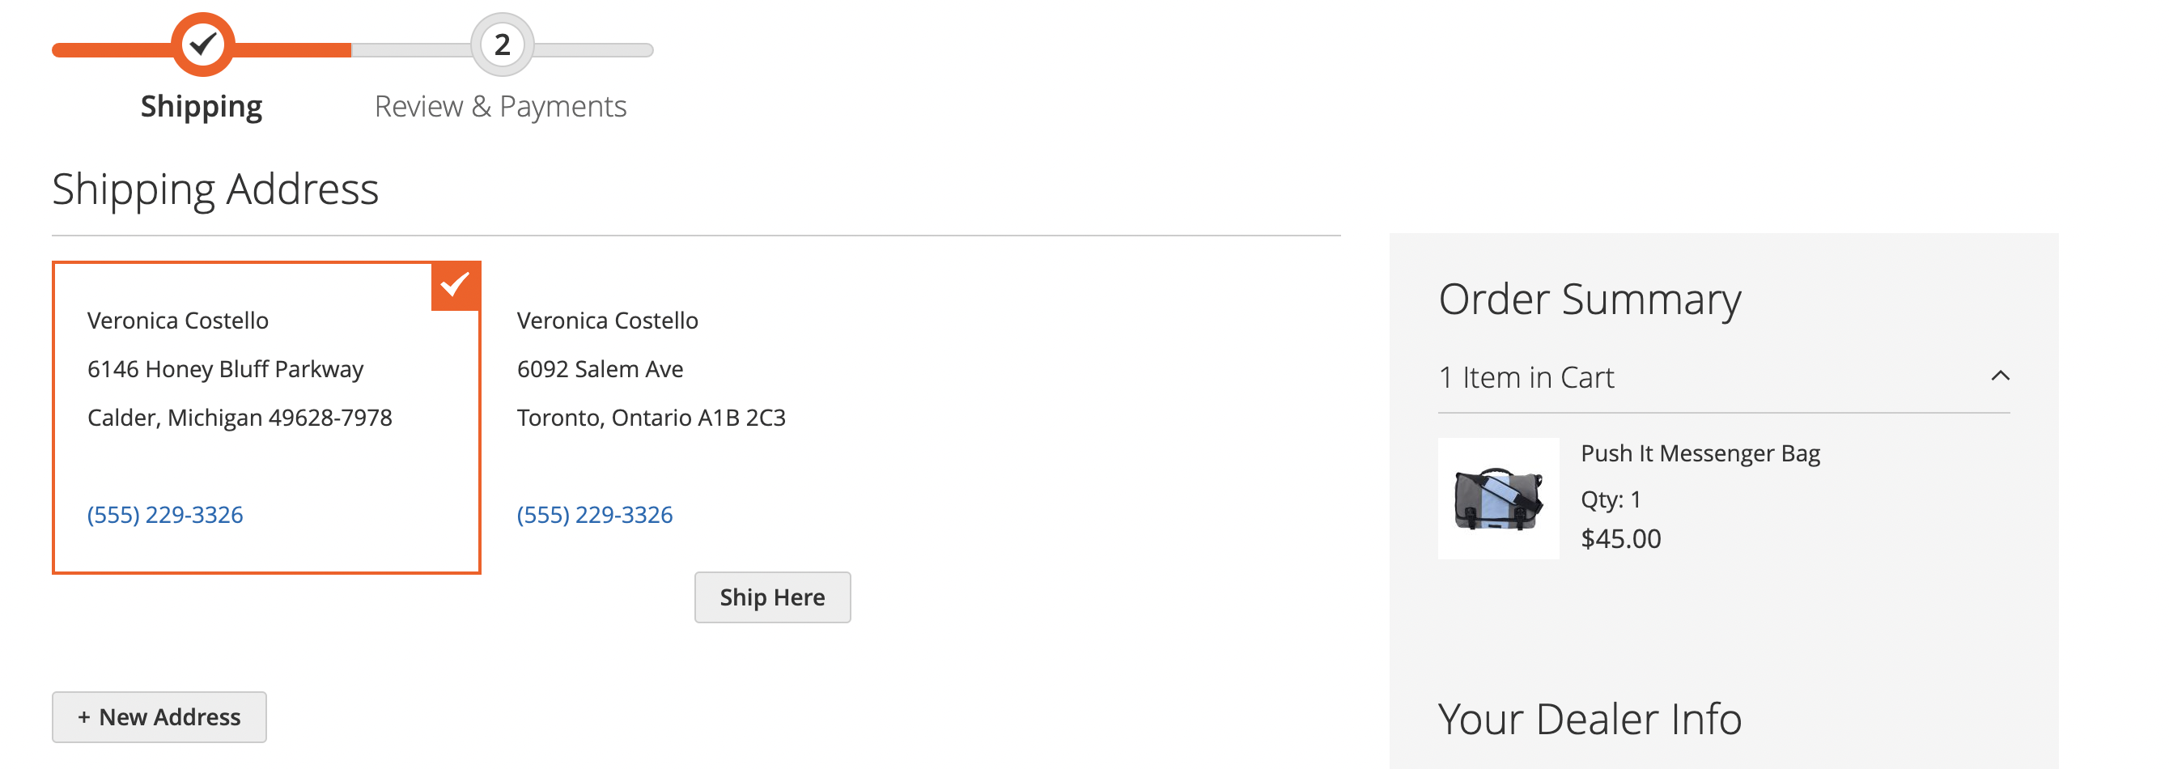The image size is (2169, 769).
Task: Click the + New Address button
Action: (159, 716)
